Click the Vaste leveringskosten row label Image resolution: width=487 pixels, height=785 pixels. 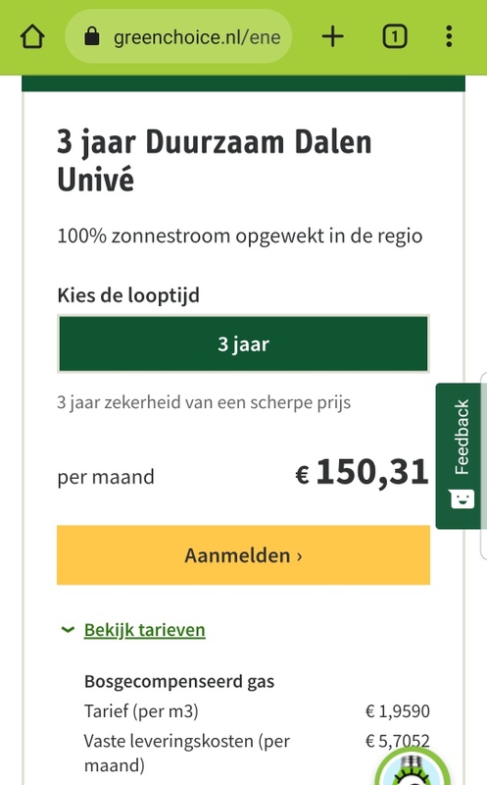pos(186,753)
